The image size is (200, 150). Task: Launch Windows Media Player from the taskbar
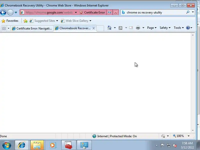point(52,145)
